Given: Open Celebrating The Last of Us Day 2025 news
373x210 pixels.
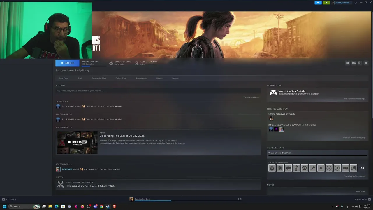Looking at the screenshot, I should (x=122, y=136).
